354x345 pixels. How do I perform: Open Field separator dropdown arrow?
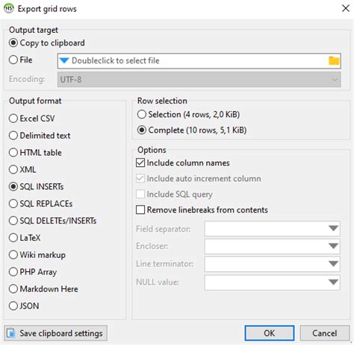click(x=333, y=229)
